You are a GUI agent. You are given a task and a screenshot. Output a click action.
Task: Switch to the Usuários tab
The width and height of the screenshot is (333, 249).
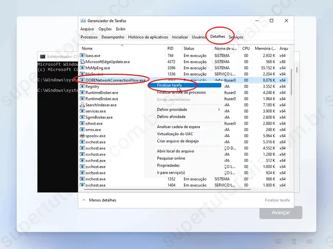pyautogui.click(x=199, y=37)
